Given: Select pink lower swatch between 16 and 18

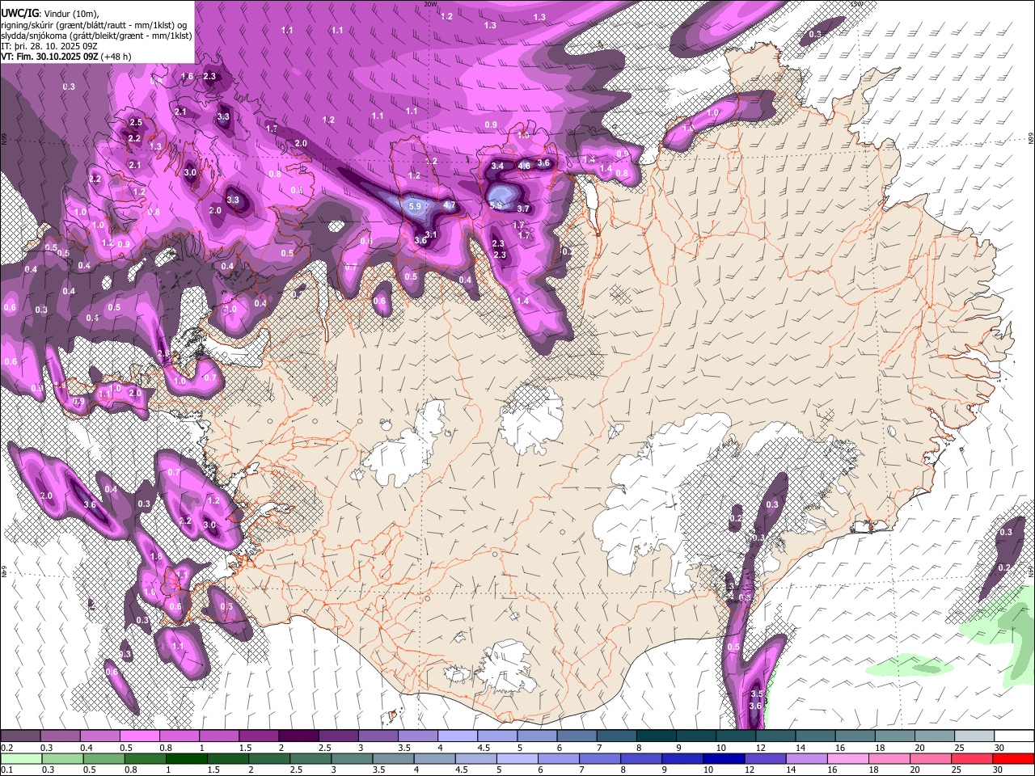Looking at the screenshot, I should (x=847, y=758).
